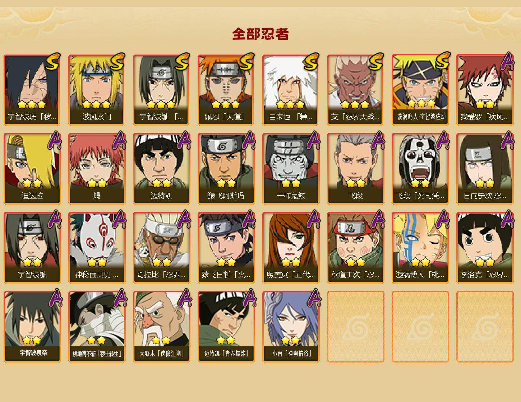Image resolution: width=521 pixels, height=402 pixels.
Task: Click the 全部忍者 heading
Action: tap(260, 34)
